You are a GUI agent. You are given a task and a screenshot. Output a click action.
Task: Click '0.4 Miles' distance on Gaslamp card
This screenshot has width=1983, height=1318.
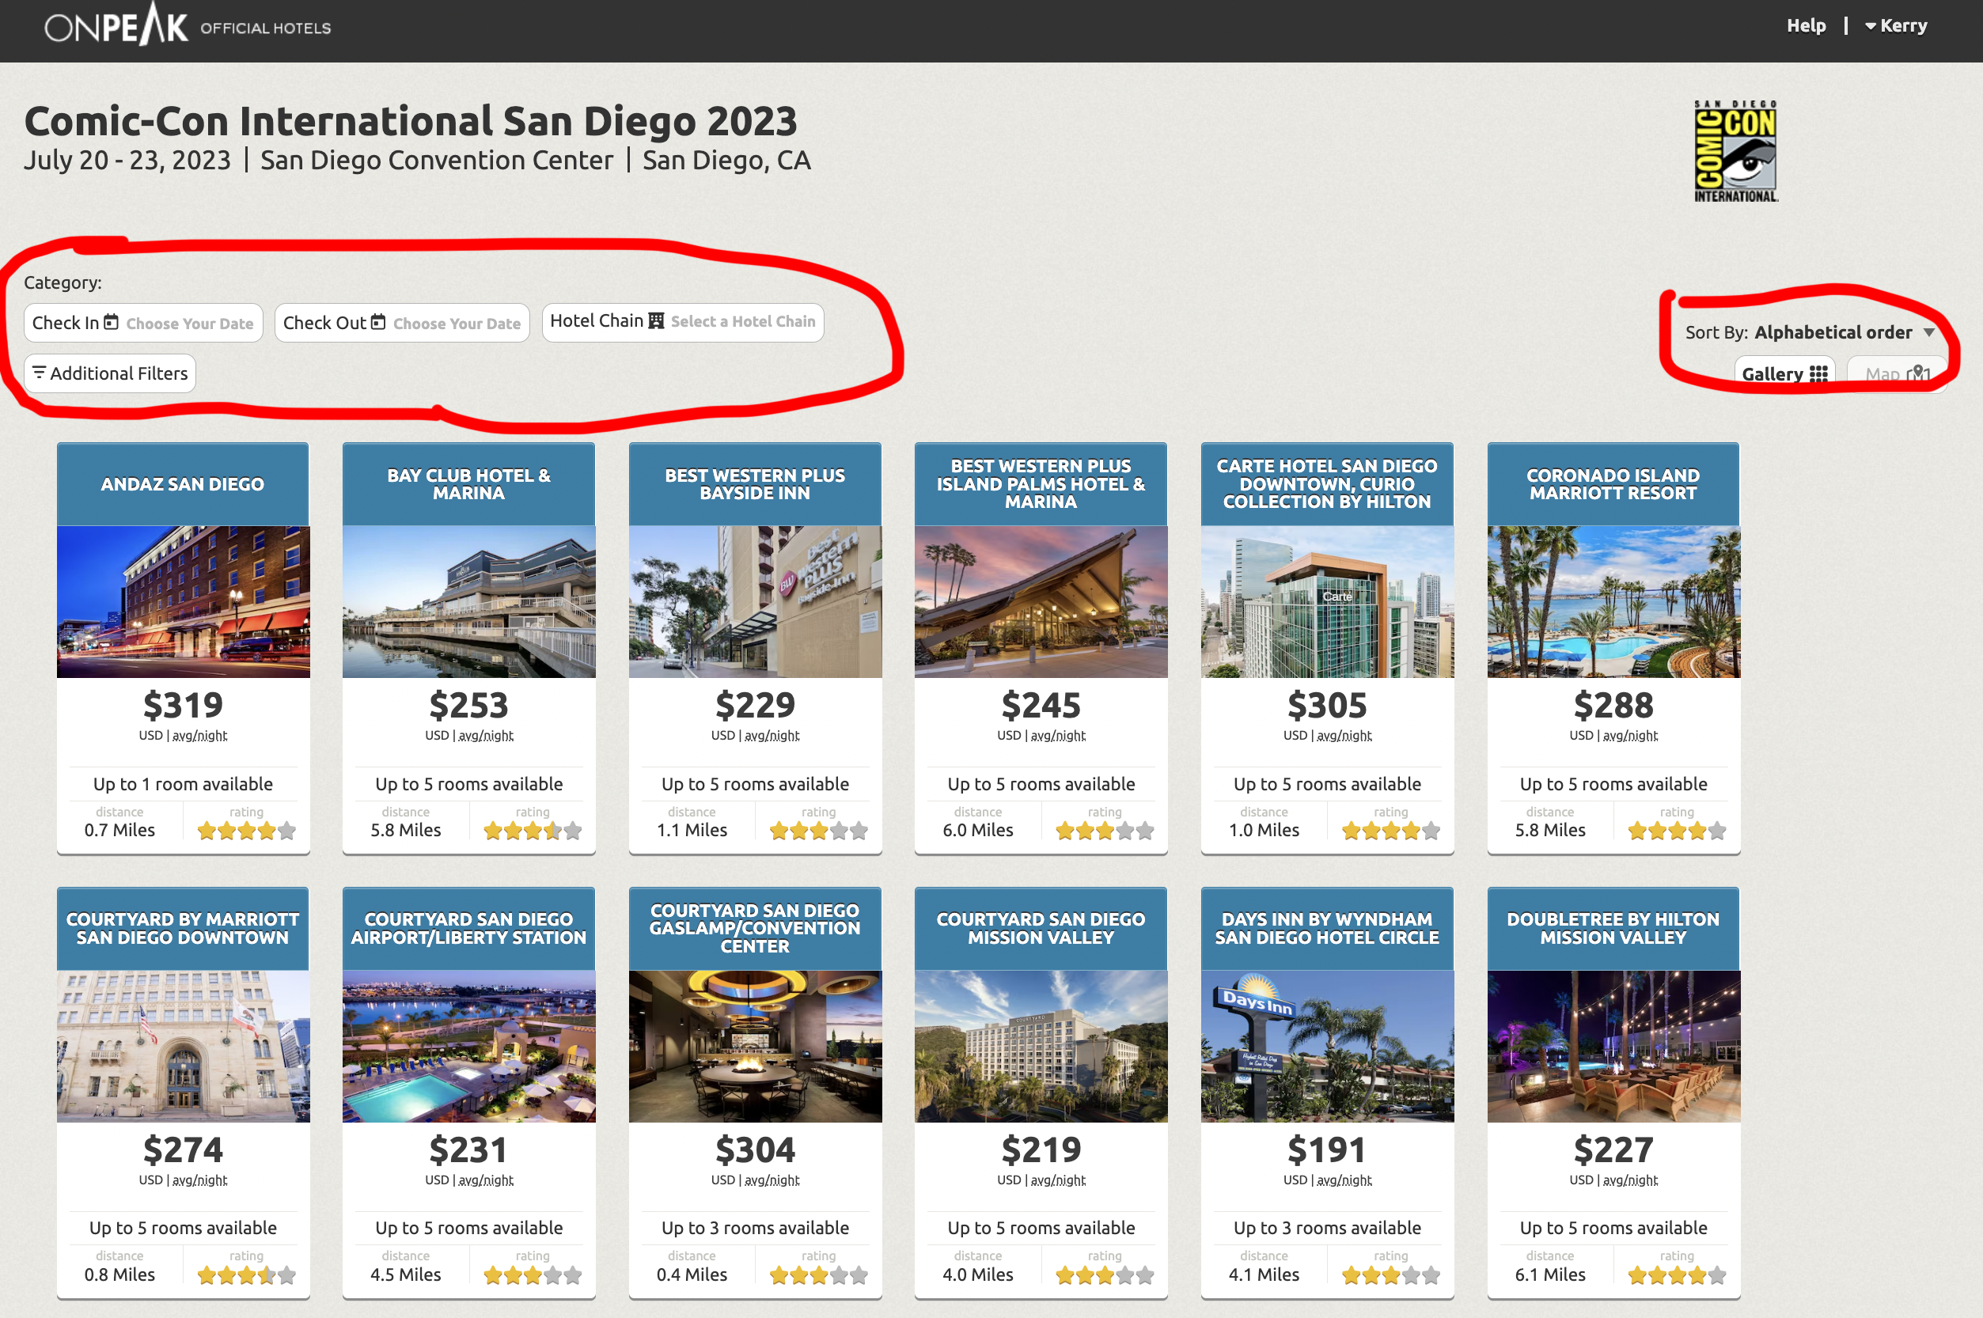tap(692, 1275)
